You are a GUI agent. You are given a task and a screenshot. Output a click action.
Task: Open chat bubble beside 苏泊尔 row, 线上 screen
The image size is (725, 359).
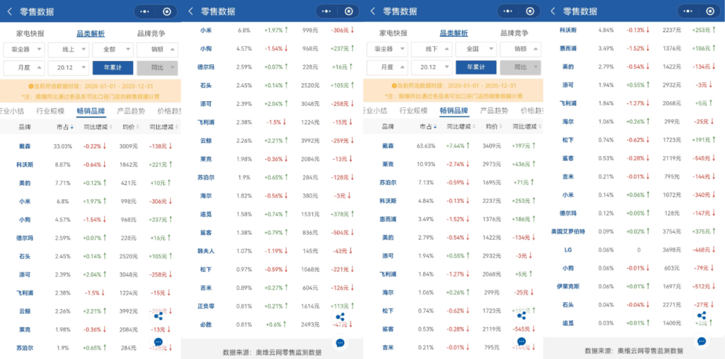[x=158, y=342]
